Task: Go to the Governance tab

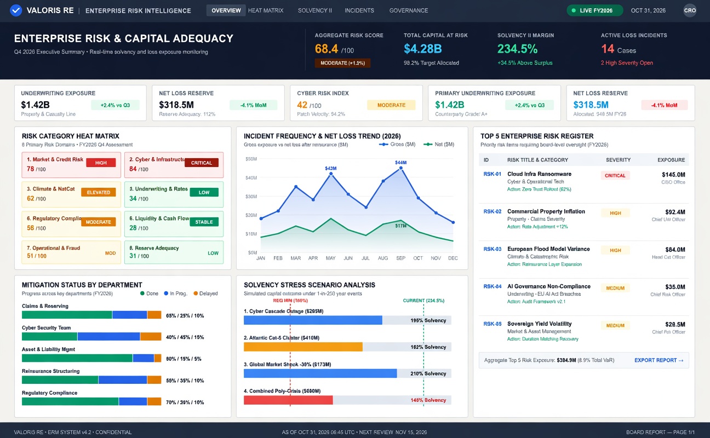Action: coord(409,10)
